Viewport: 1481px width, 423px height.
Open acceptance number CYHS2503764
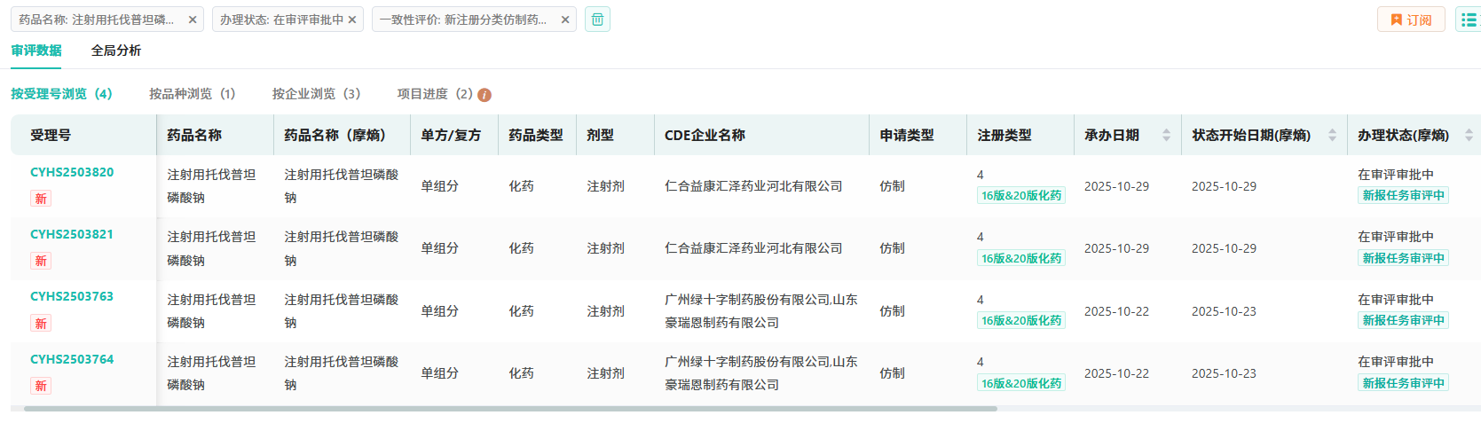pos(72,359)
